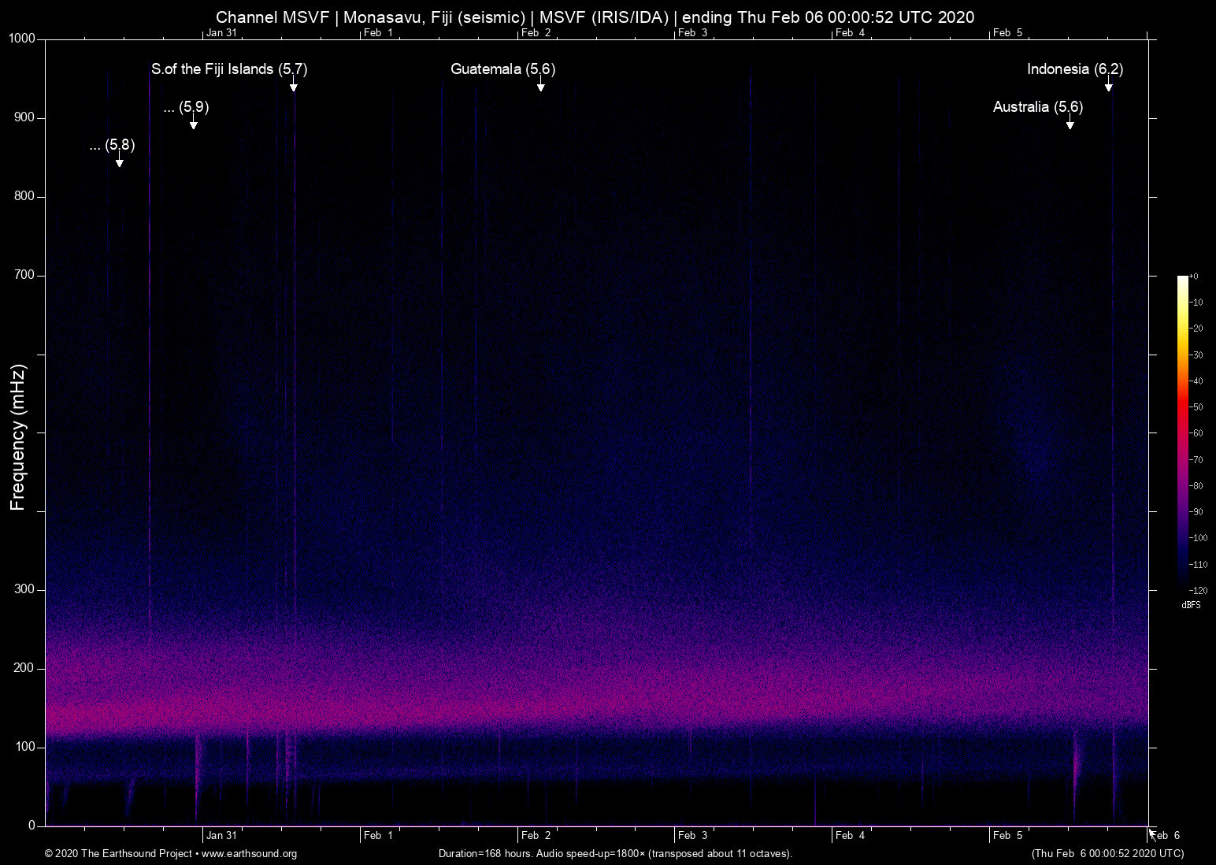Screen dimensions: 1216x865
Task: Click 'Feb 3' on the bottom time axis
Action: coord(693,836)
